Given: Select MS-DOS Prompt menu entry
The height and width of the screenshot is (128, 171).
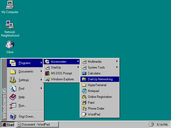Looking at the screenshot, I should click(61, 73).
